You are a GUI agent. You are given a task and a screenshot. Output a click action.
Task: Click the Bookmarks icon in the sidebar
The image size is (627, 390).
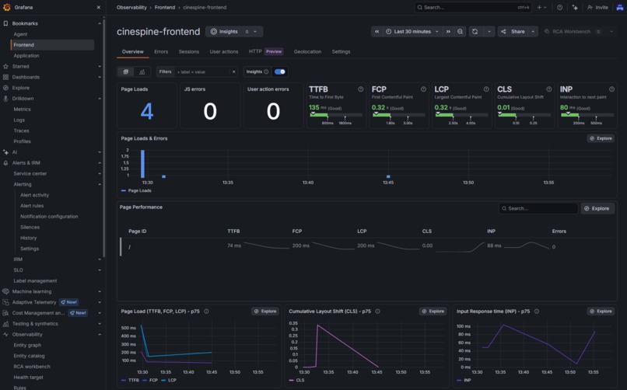coord(5,23)
